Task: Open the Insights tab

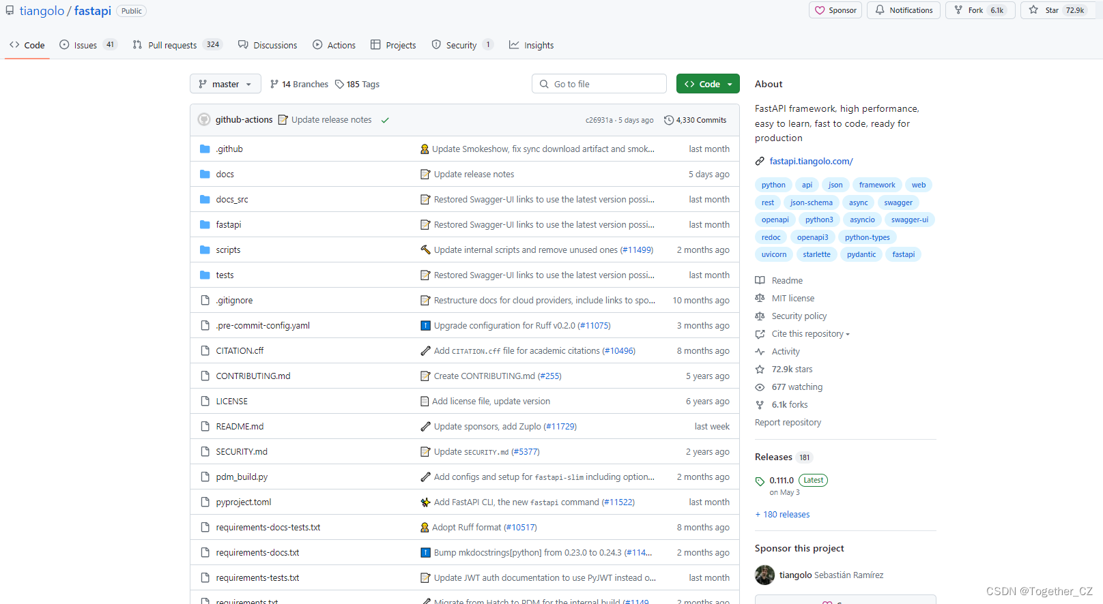Action: (531, 45)
